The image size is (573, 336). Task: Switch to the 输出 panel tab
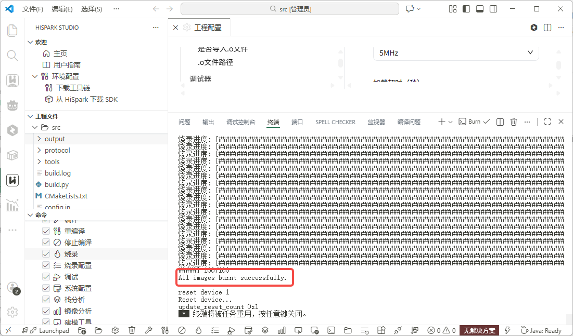pyautogui.click(x=208, y=122)
